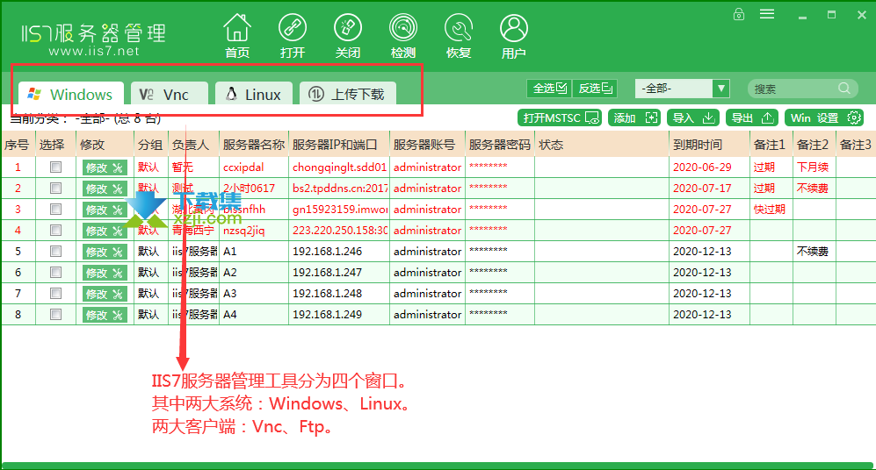
Task: Click 修改 edit button in row 3
Action: [105, 210]
